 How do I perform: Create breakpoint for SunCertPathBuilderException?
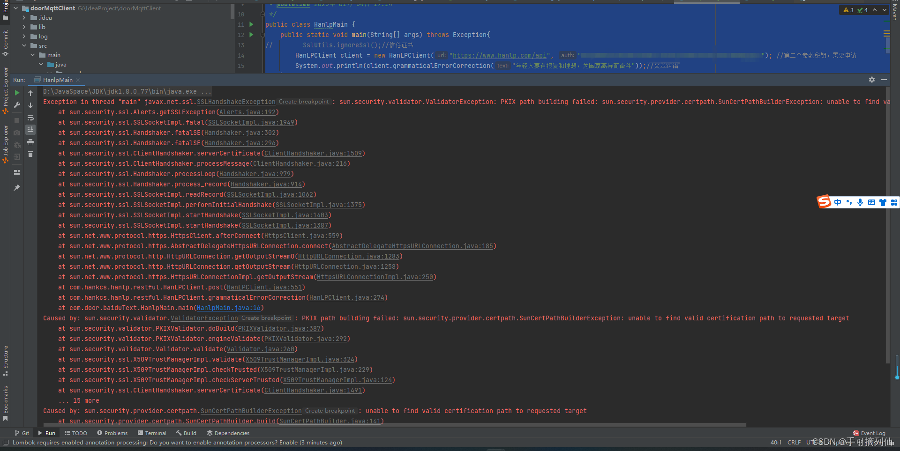coord(330,411)
